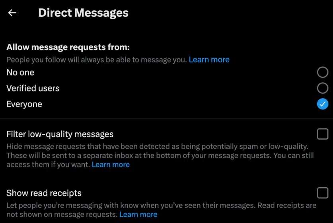333x223 pixels.
Task: Click the 'Let people you're messaging with' description
Action: coord(162,210)
